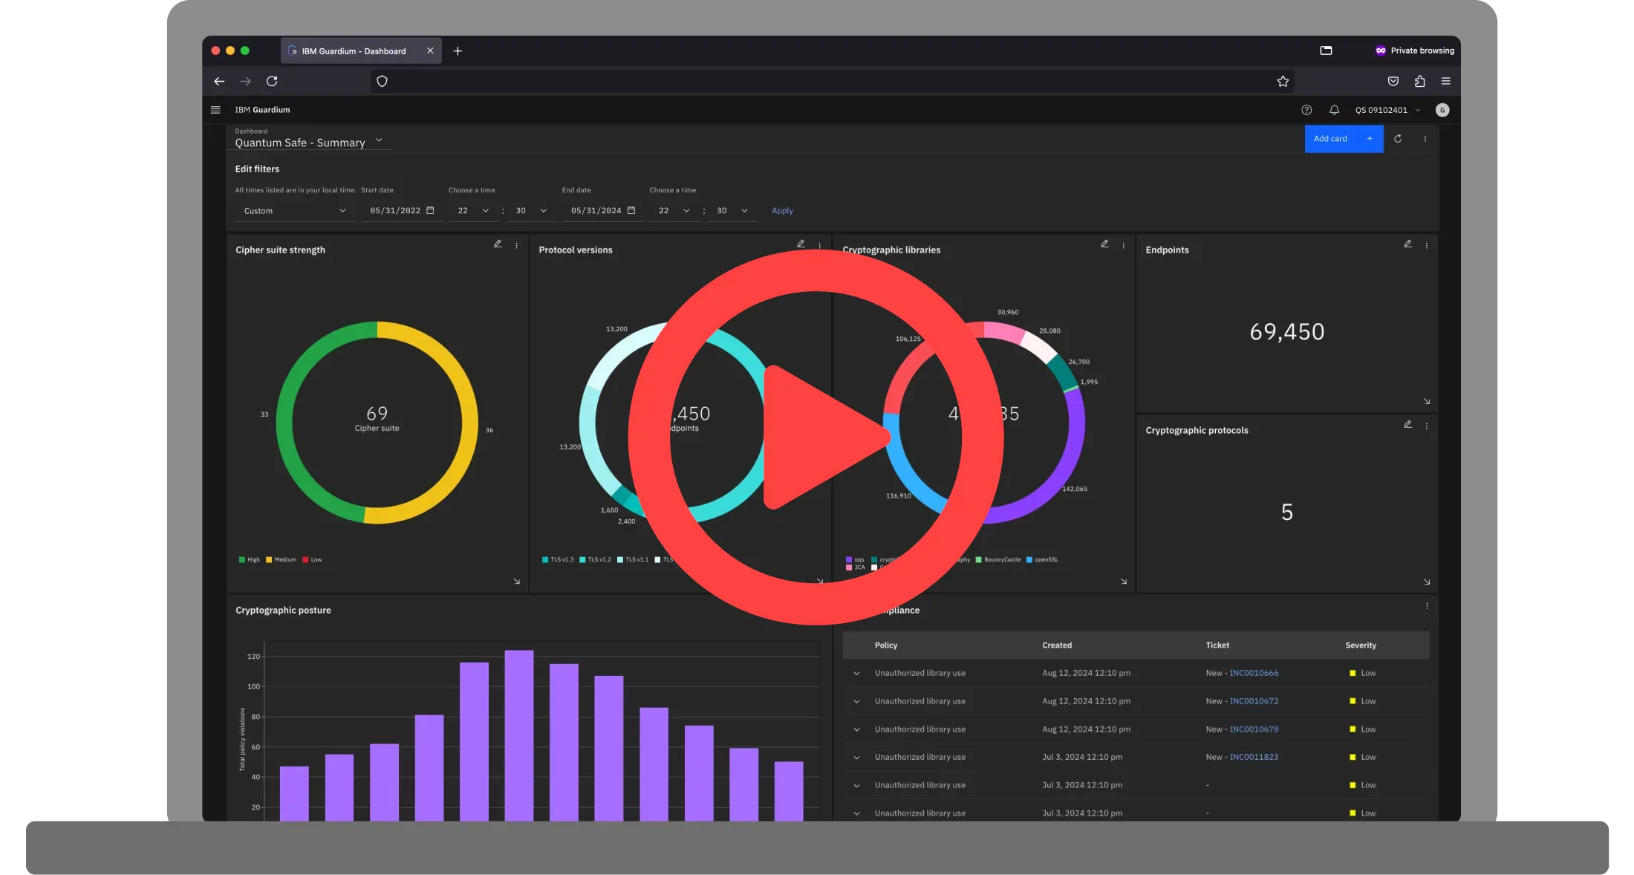The width and height of the screenshot is (1634, 875).
Task: Expand the Cipher suite strength card via corner arrow
Action: [x=516, y=581]
